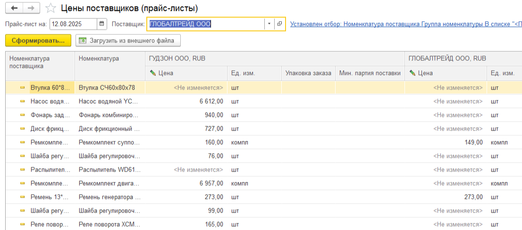The image size is (522, 230).
Task: Open the ГЛОБАЛТРЕЙД ООО supplier record
Action: coord(279,24)
